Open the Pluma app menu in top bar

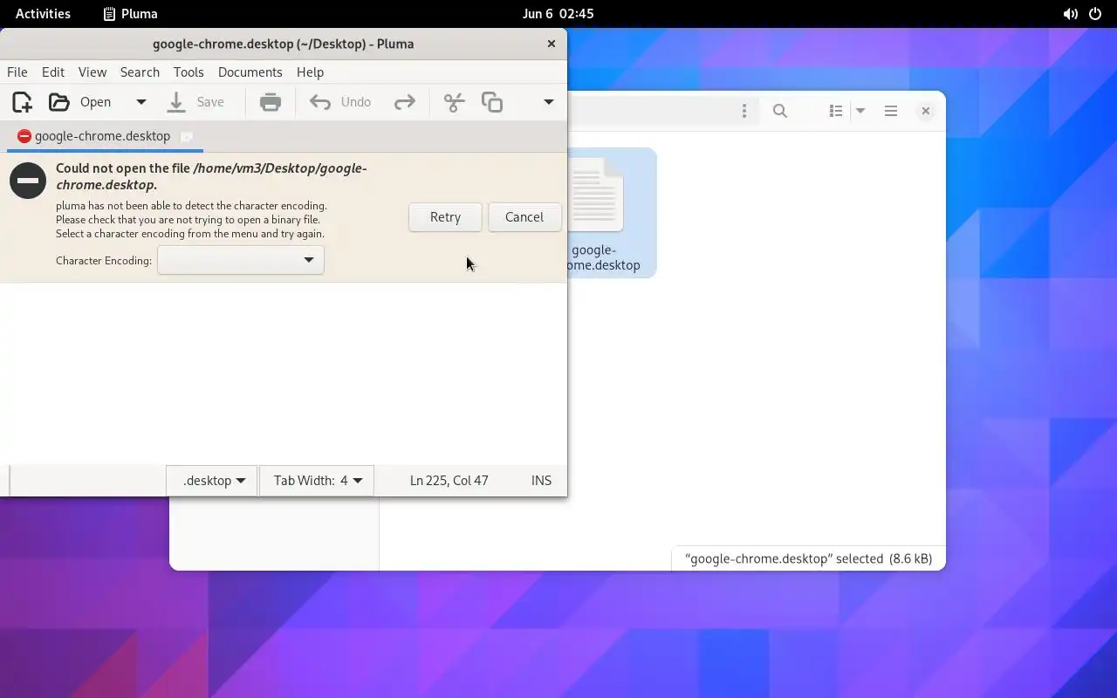pyautogui.click(x=130, y=14)
